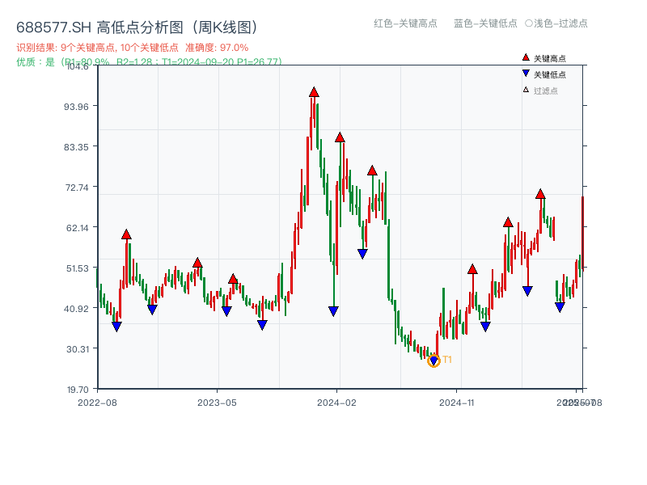The image size is (647, 485).
Task: Toggle the 浅色-过滤点 legend entry
Action: point(560,24)
